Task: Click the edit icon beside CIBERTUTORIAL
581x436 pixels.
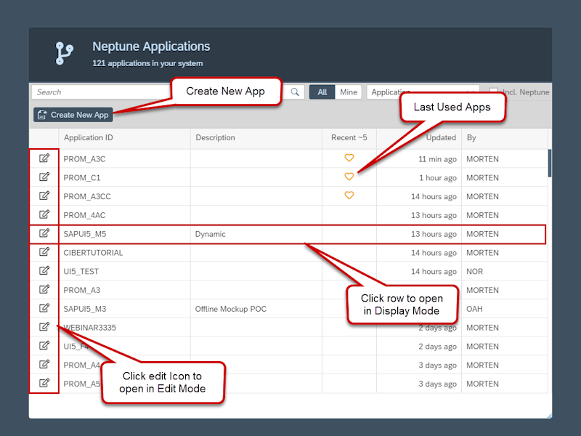Action: (45, 252)
